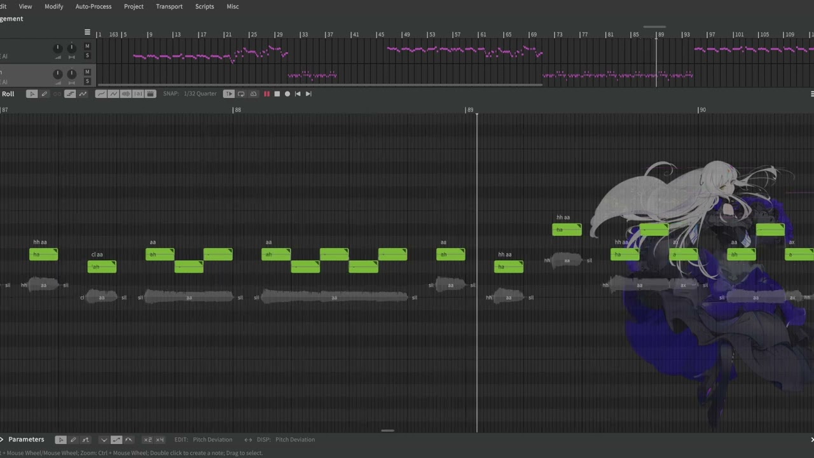Image resolution: width=814 pixels, height=458 pixels.
Task: Click the x4 vertical zoom button
Action: coord(160,440)
